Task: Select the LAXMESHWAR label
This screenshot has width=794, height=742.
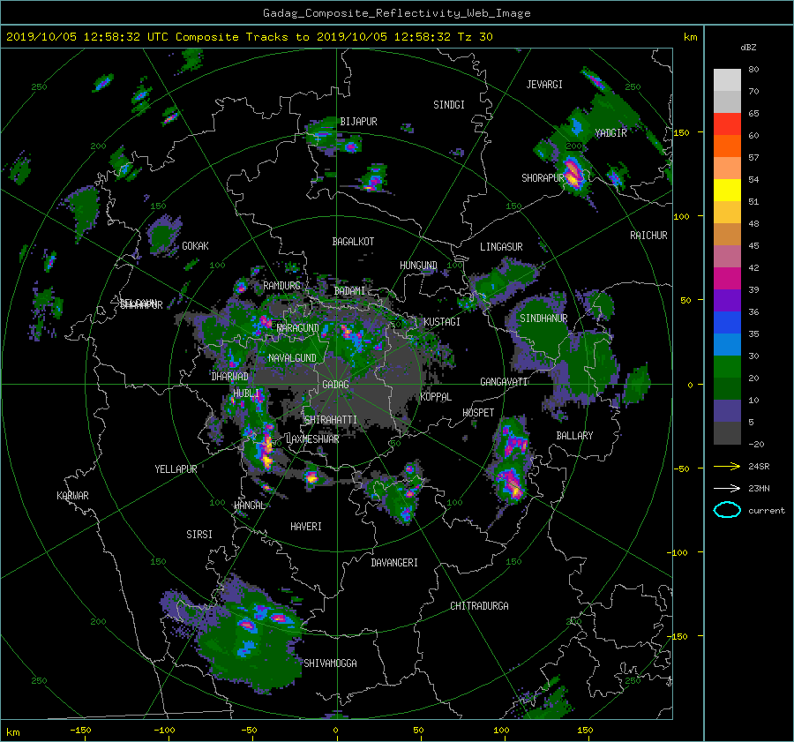Action: coord(312,439)
